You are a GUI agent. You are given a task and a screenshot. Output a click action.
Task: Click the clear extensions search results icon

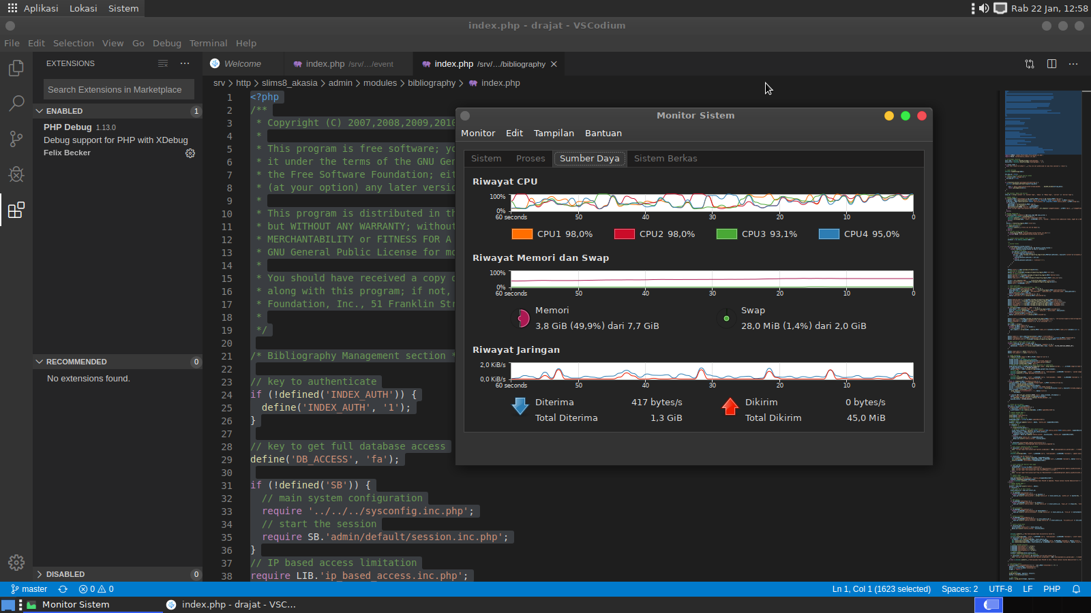163,63
